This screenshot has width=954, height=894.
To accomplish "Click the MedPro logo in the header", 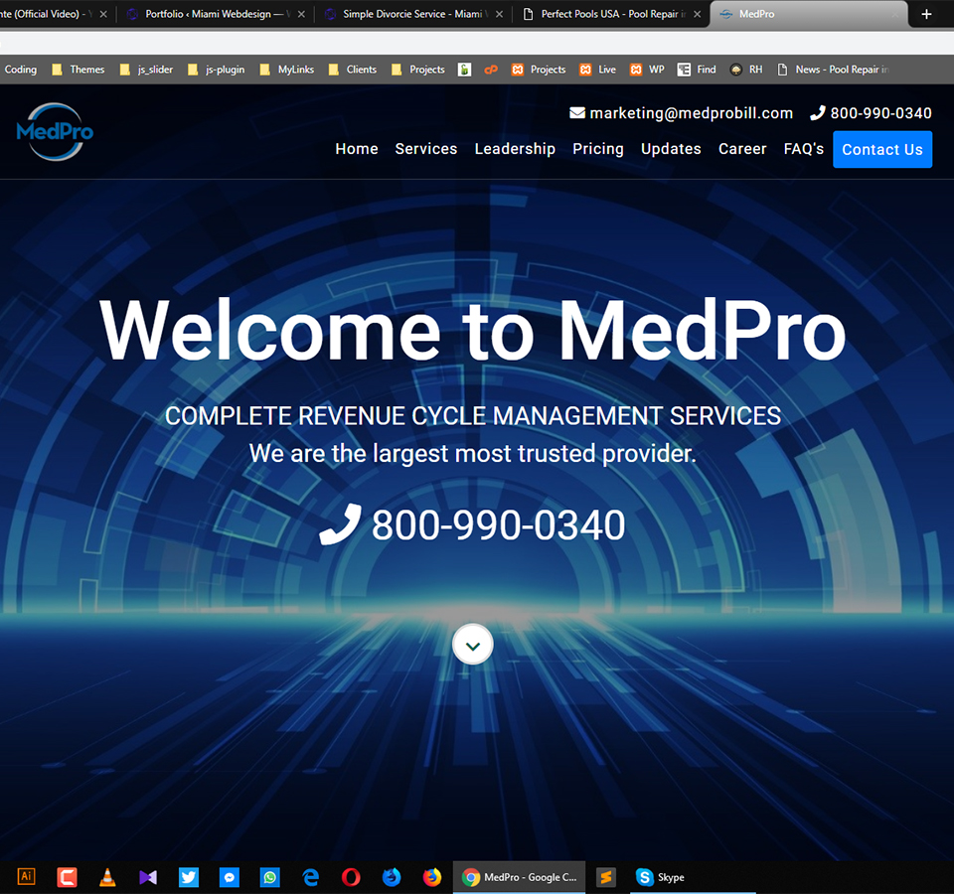I will pos(55,131).
